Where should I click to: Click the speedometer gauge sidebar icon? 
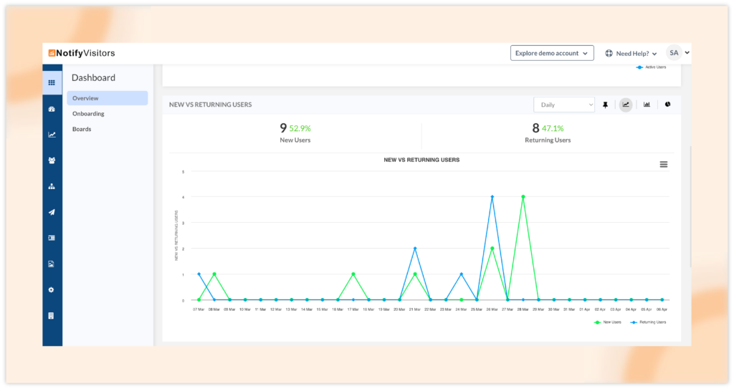point(52,109)
